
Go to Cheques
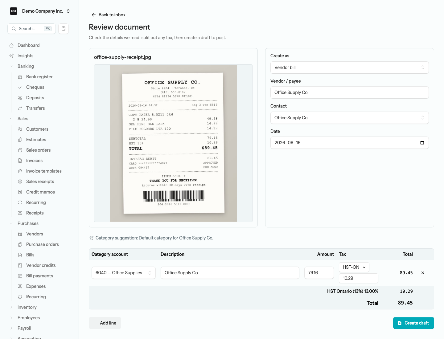[x=35, y=87]
